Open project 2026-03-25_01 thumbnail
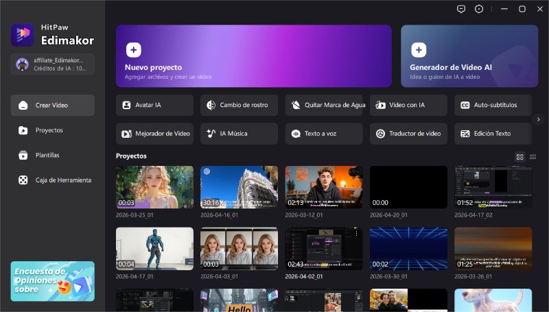 (154, 187)
